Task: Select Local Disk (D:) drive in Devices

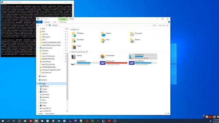Action: pyautogui.click(x=85, y=63)
